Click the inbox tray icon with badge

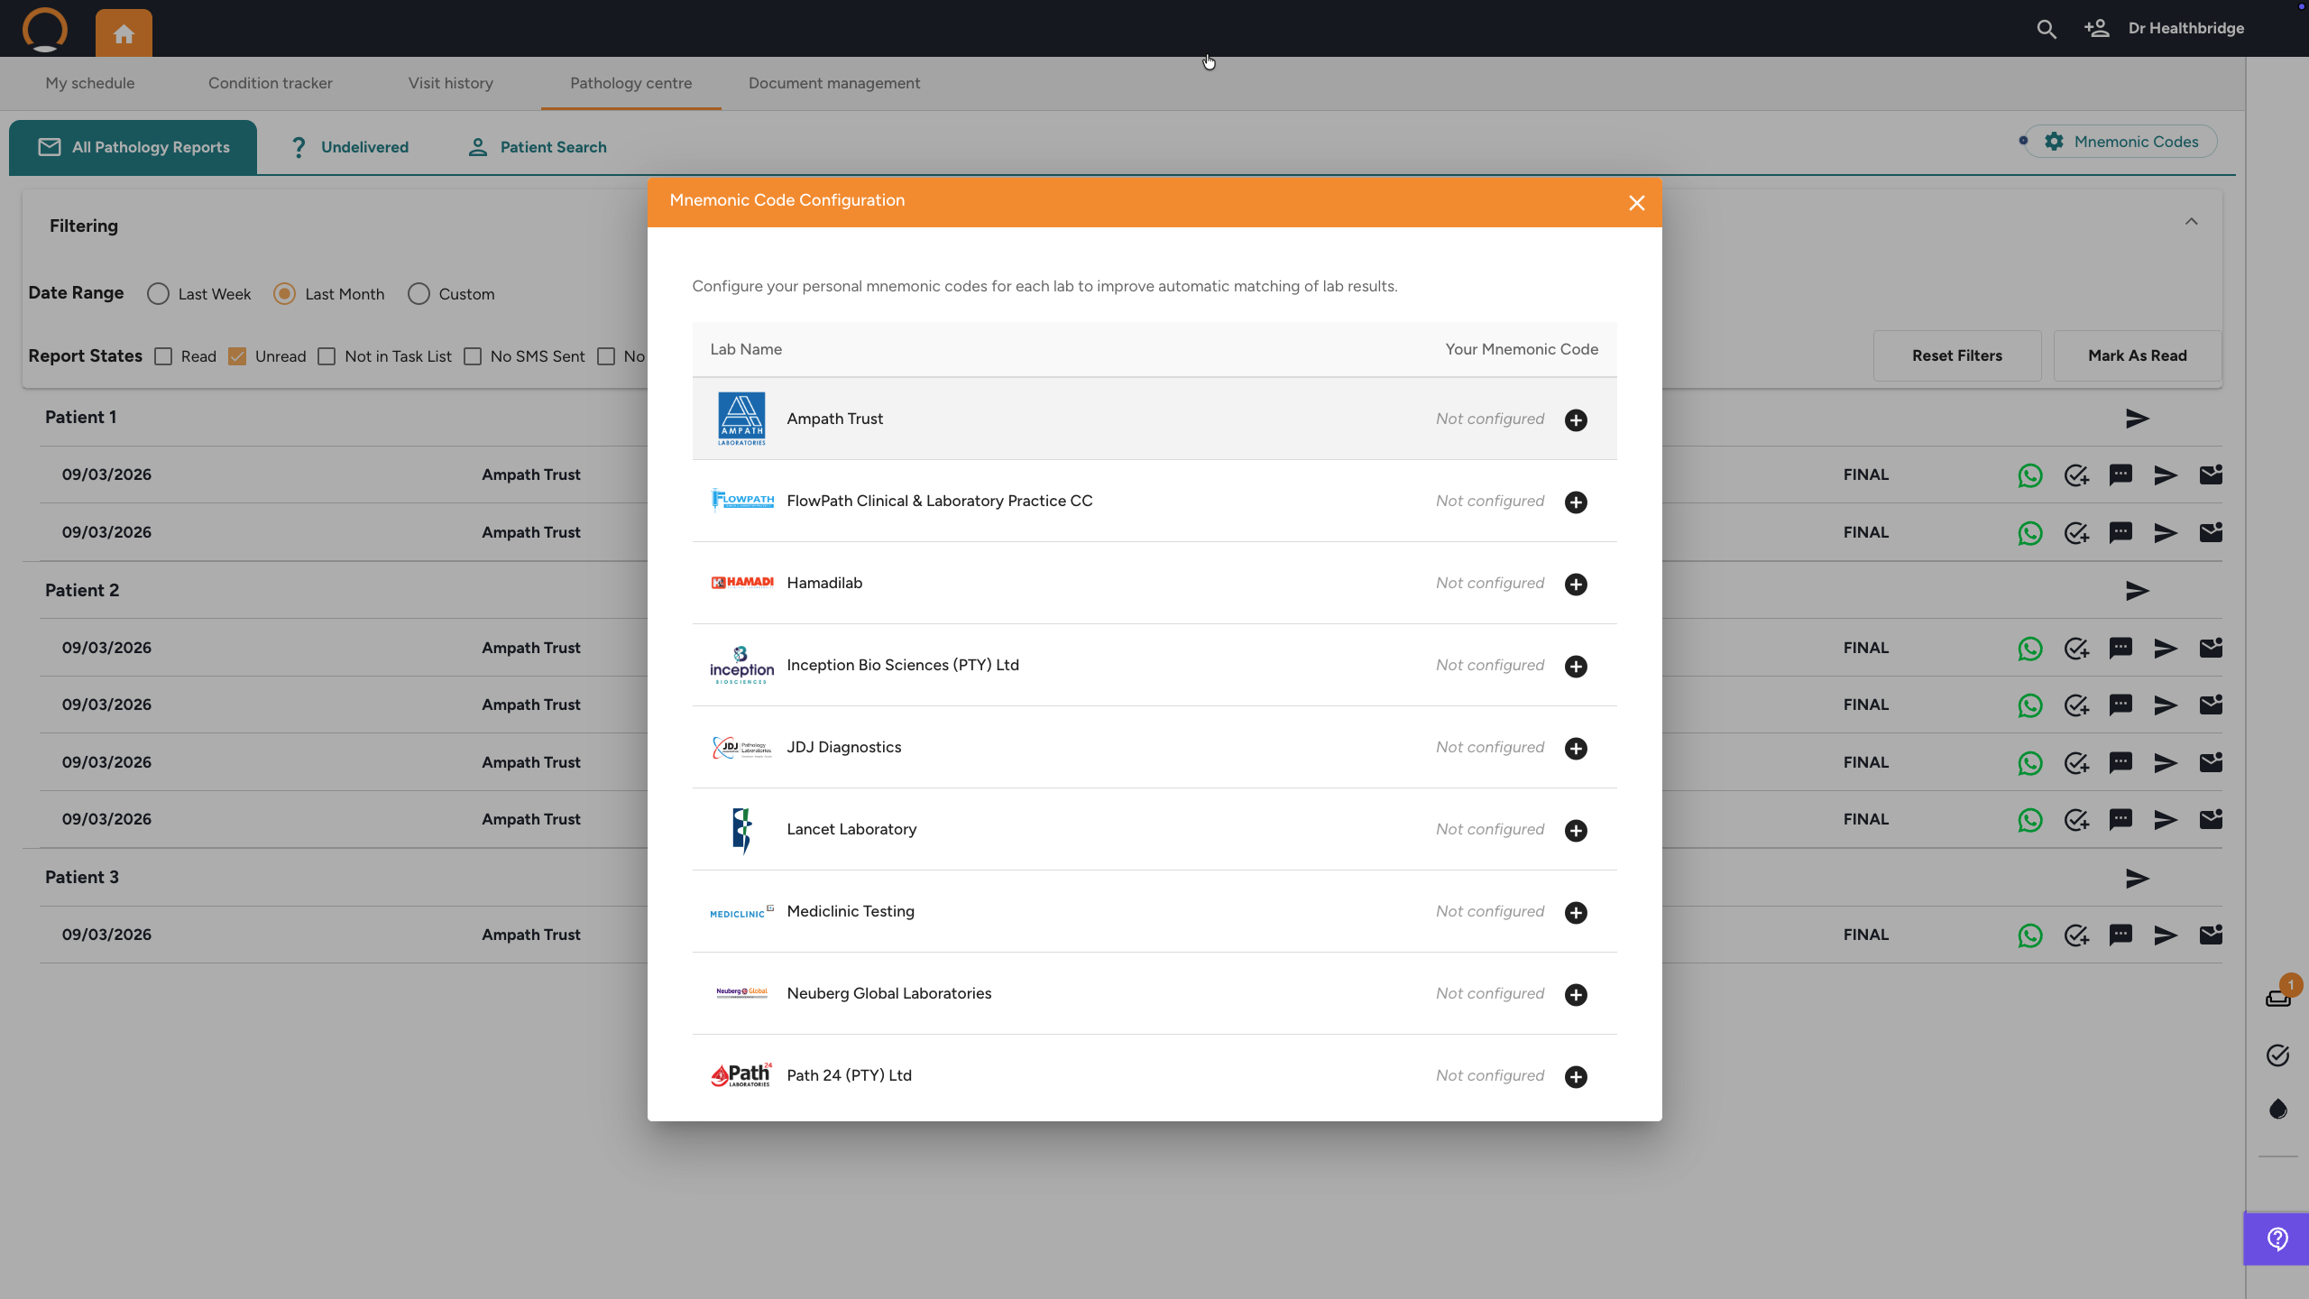pos(2278,998)
